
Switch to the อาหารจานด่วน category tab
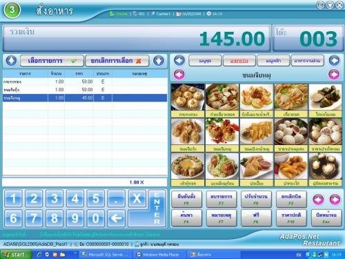coord(308,61)
